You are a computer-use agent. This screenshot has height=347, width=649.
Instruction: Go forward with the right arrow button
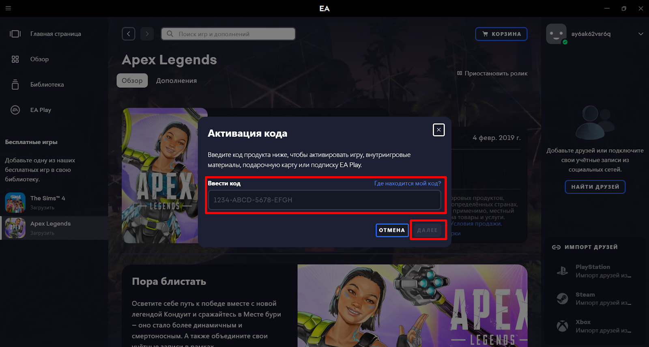(147, 34)
